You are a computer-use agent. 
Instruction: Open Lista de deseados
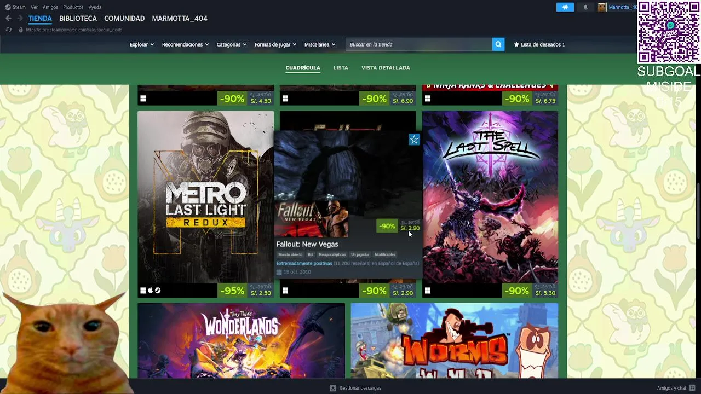click(539, 44)
